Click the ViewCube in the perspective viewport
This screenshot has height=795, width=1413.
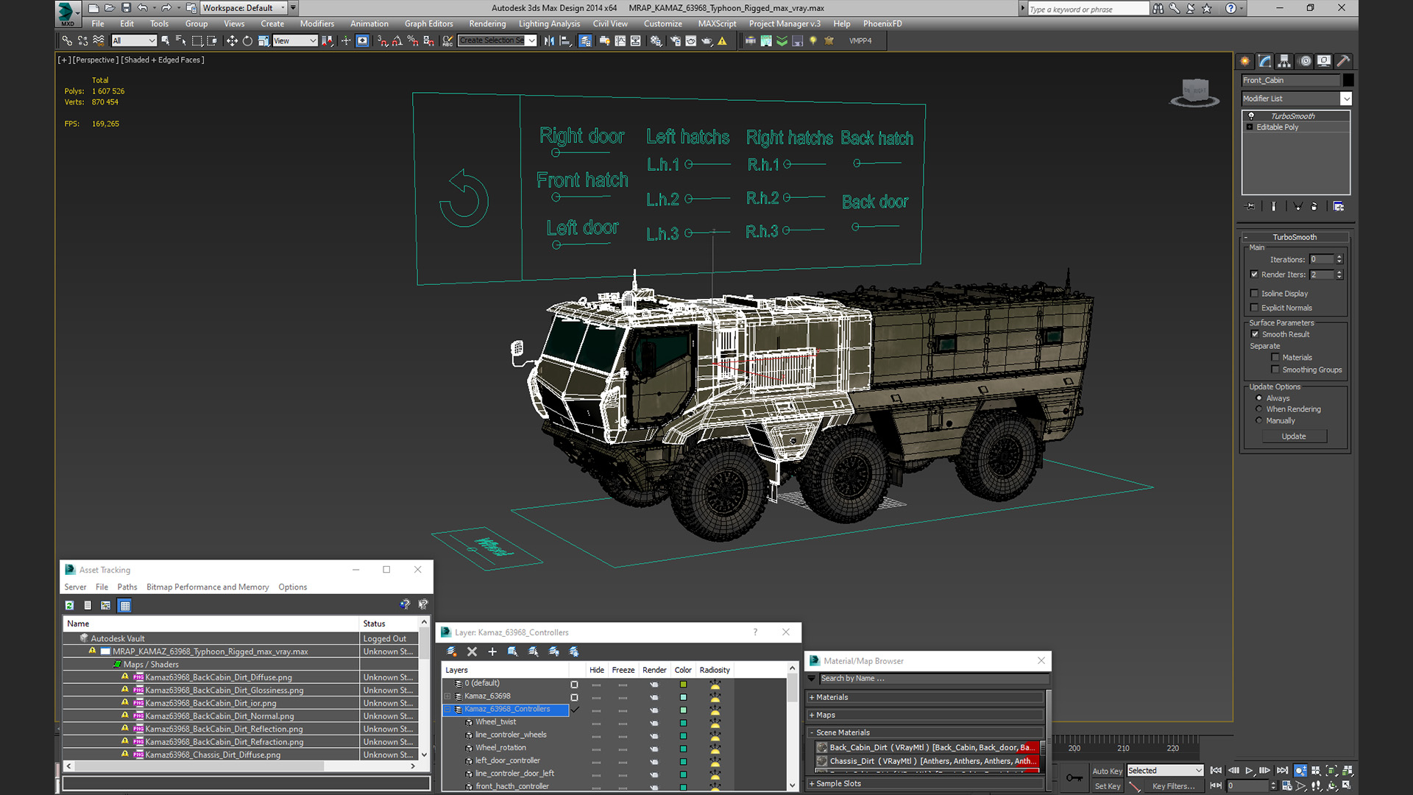(1194, 92)
